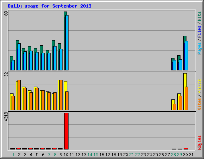Click the y-axis value '4318'
This screenshot has width=204, height=159.
6,116
